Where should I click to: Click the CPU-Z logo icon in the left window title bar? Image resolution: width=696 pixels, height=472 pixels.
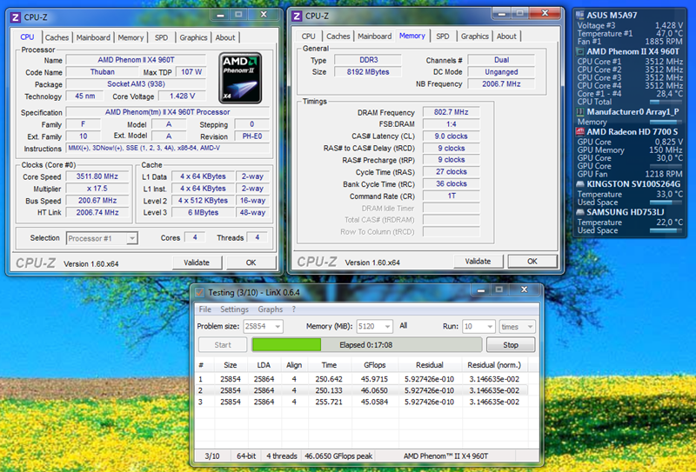pos(16,17)
